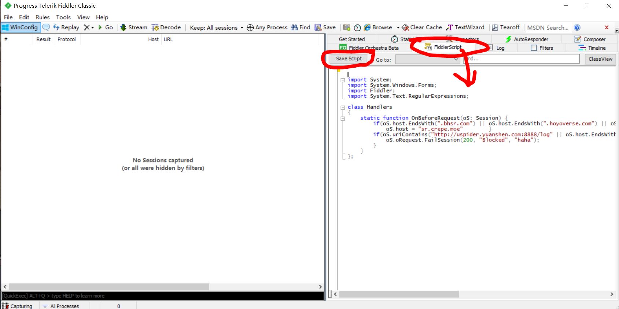Click the WinConfig toolbar button

pyautogui.click(x=20, y=27)
